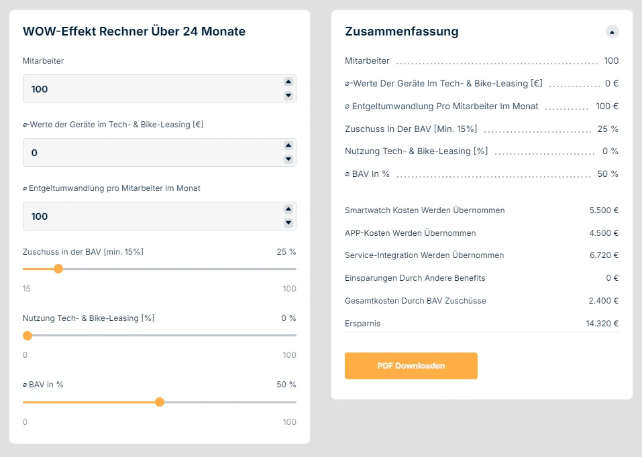Click the BAV in % slider handle
This screenshot has width=642, height=457.
tap(160, 402)
